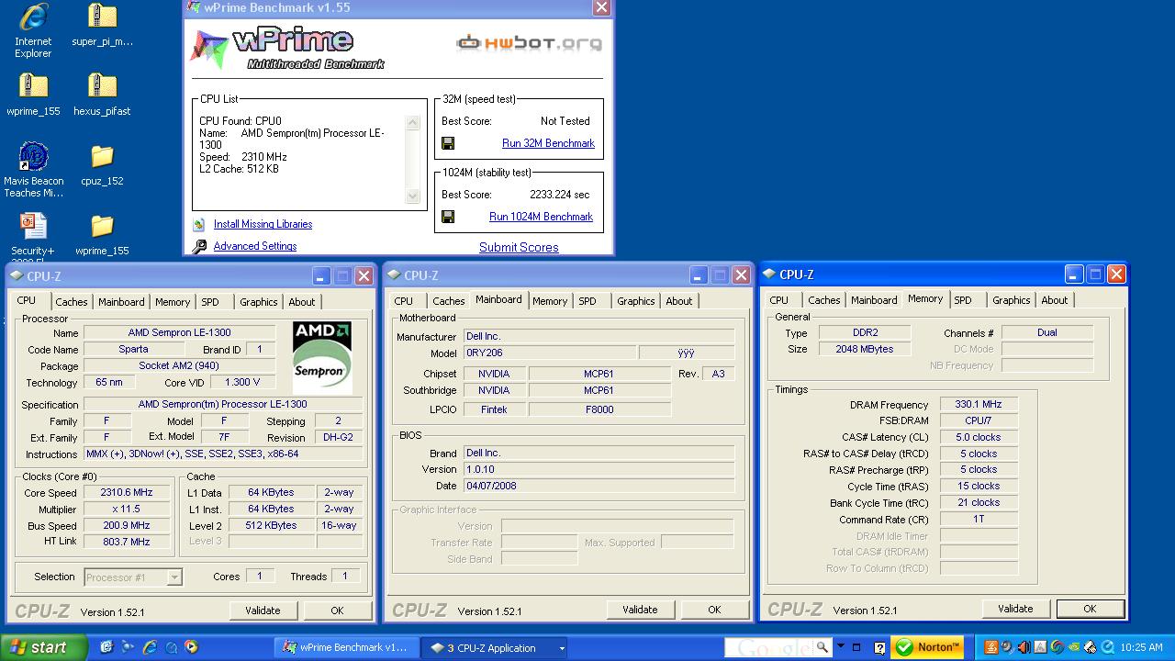Click OK in the left CPU-Z window
This screenshot has width=1175, height=661.
337,611
